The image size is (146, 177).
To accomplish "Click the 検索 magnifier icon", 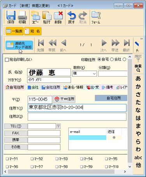I will (138, 70).
